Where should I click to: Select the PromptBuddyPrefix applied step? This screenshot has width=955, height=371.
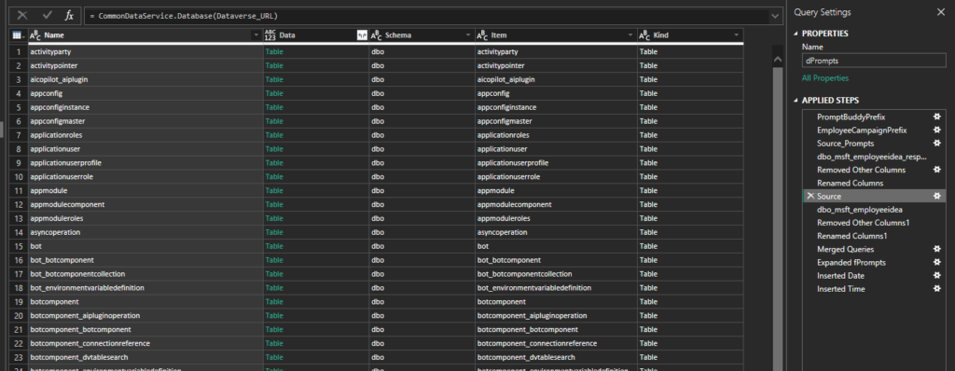tap(851, 117)
